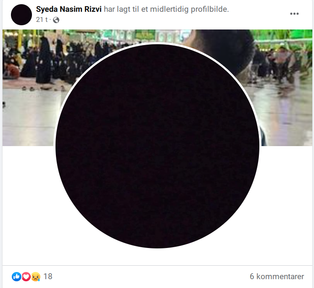Click the crying Sad reaction icon
Image resolution: width=314 pixels, height=288 pixels.
36,277
